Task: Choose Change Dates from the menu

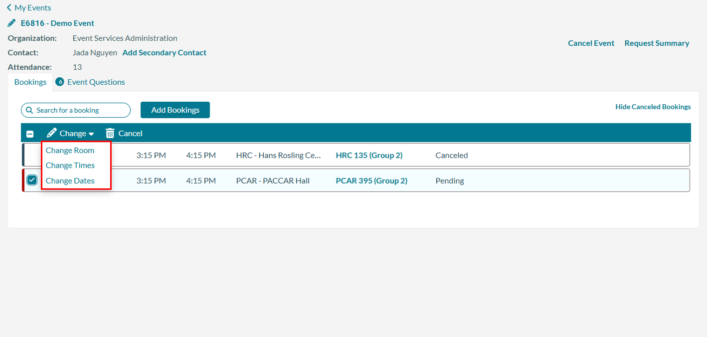Action: tap(70, 181)
